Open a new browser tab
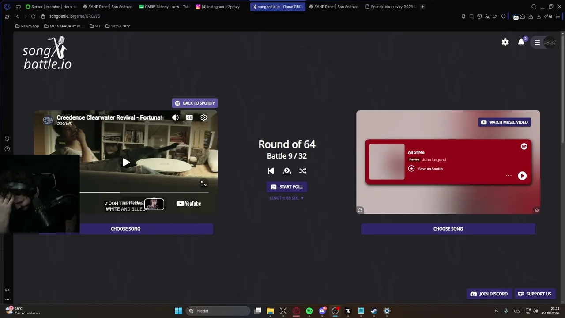Viewport: 565px width, 318px height. (x=422, y=7)
